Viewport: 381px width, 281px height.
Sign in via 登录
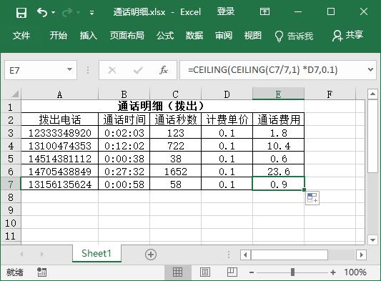225,11
